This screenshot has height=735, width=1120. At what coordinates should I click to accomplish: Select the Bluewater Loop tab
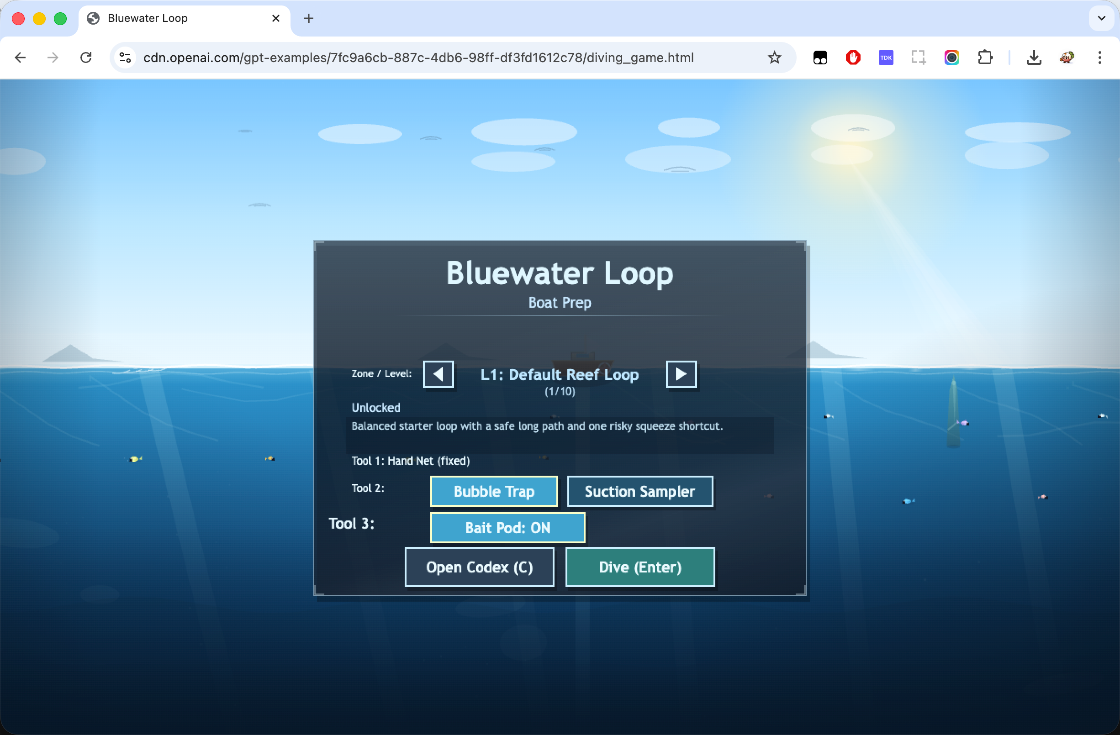(179, 18)
